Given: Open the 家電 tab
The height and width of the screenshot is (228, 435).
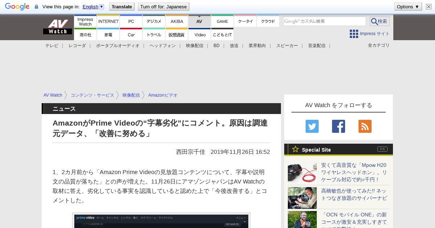Looking at the screenshot, I should pos(108,34).
